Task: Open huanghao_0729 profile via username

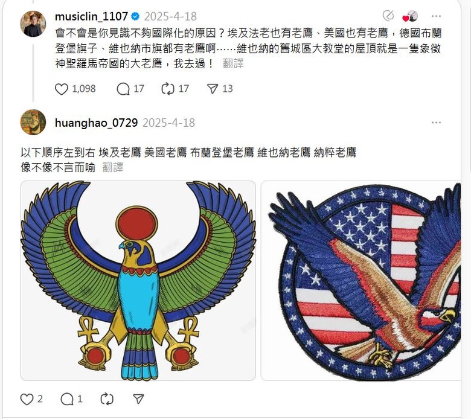Action: (x=97, y=123)
